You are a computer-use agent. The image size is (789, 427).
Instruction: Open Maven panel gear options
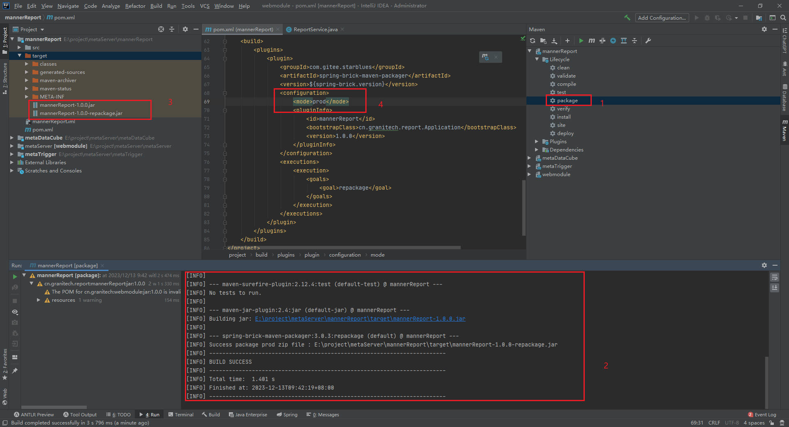764,29
